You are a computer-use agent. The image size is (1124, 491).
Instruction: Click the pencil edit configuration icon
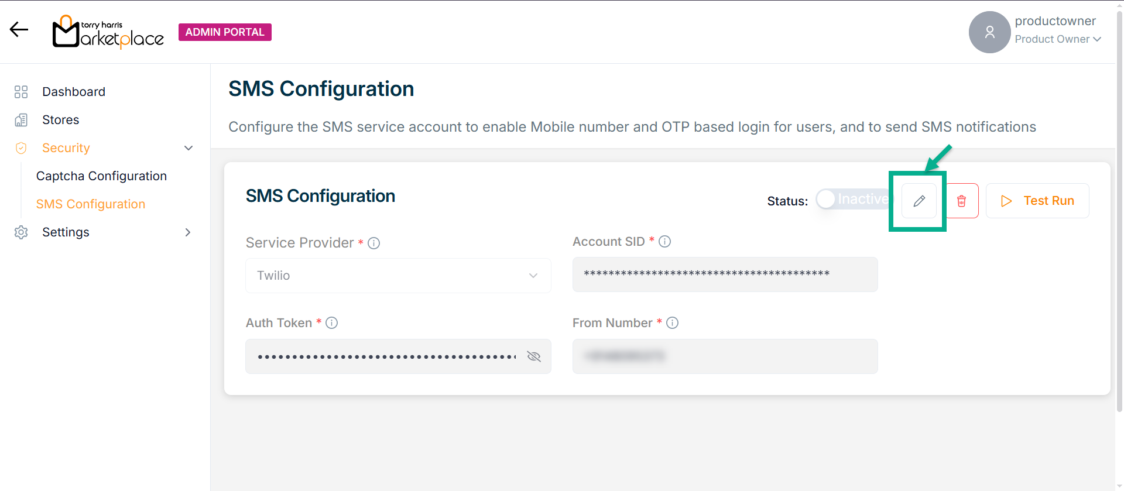click(919, 201)
